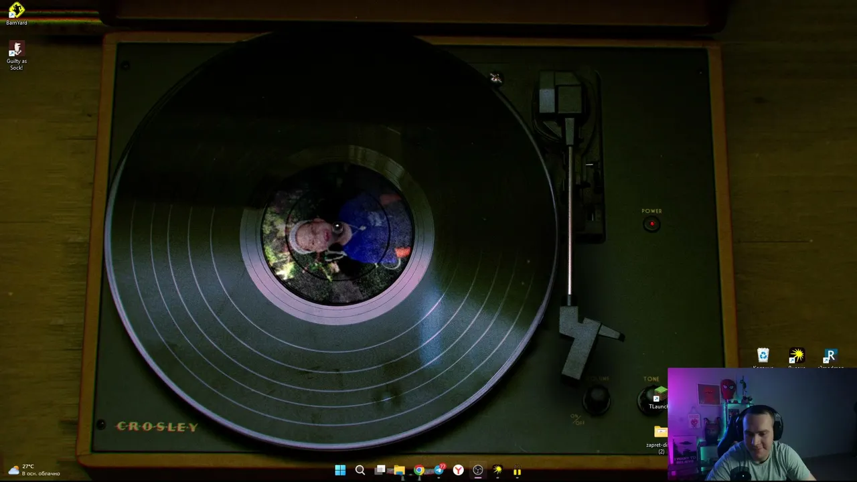Screen dimensions: 857x482
Task: Open the Windows Start menu
Action: (x=340, y=470)
